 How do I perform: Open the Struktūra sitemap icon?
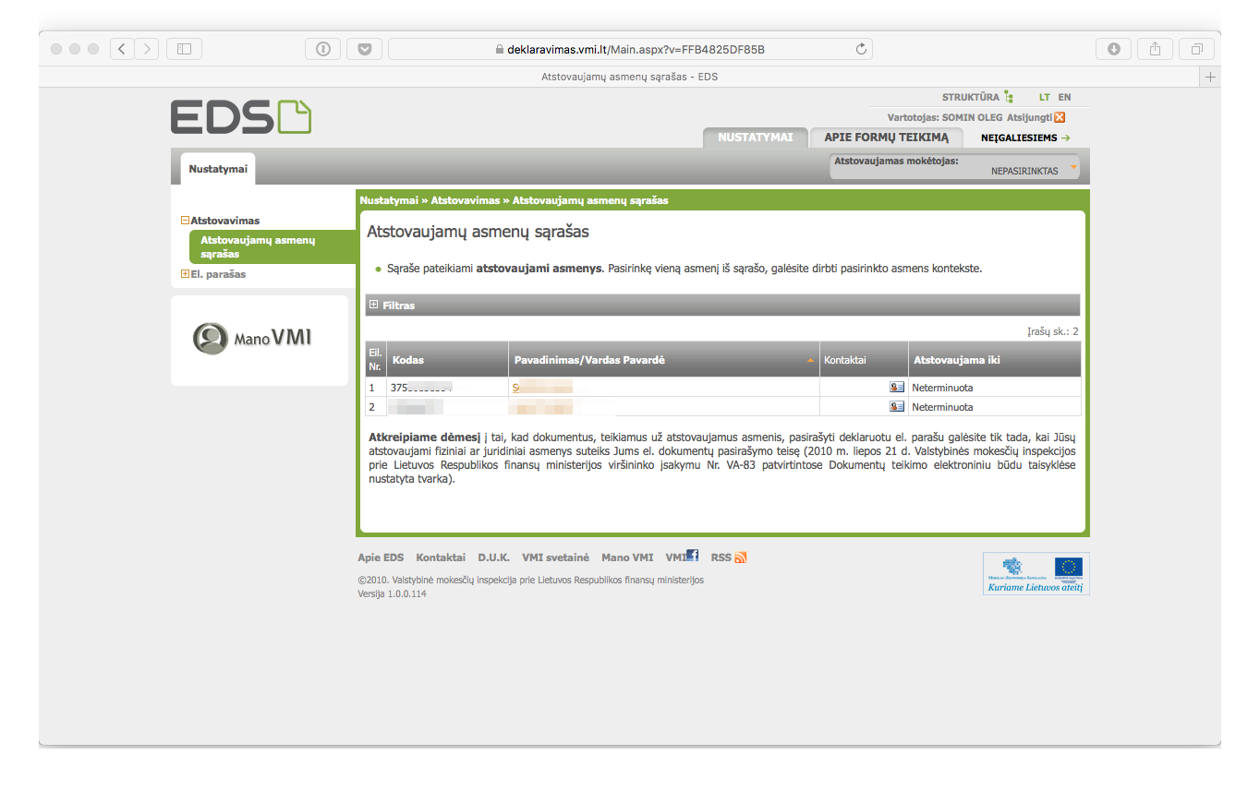[1009, 97]
